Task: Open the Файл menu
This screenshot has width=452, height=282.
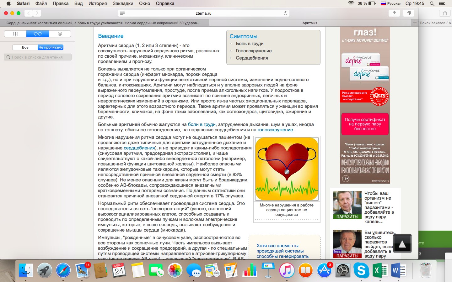Action: [41, 3]
